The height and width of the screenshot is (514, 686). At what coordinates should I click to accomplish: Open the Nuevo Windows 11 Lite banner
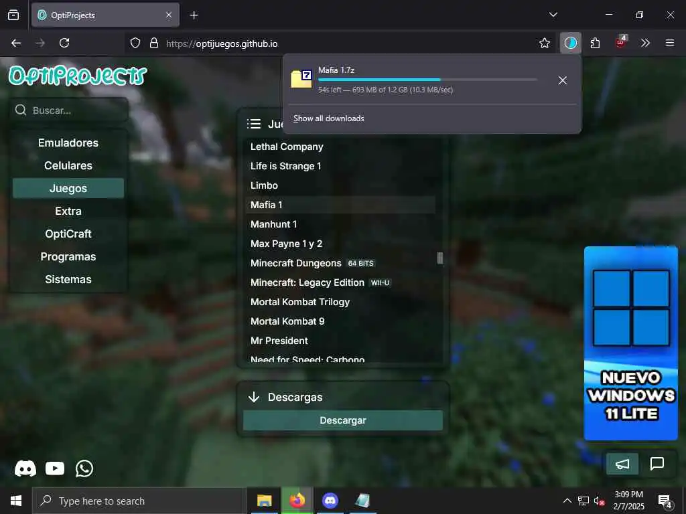point(631,343)
